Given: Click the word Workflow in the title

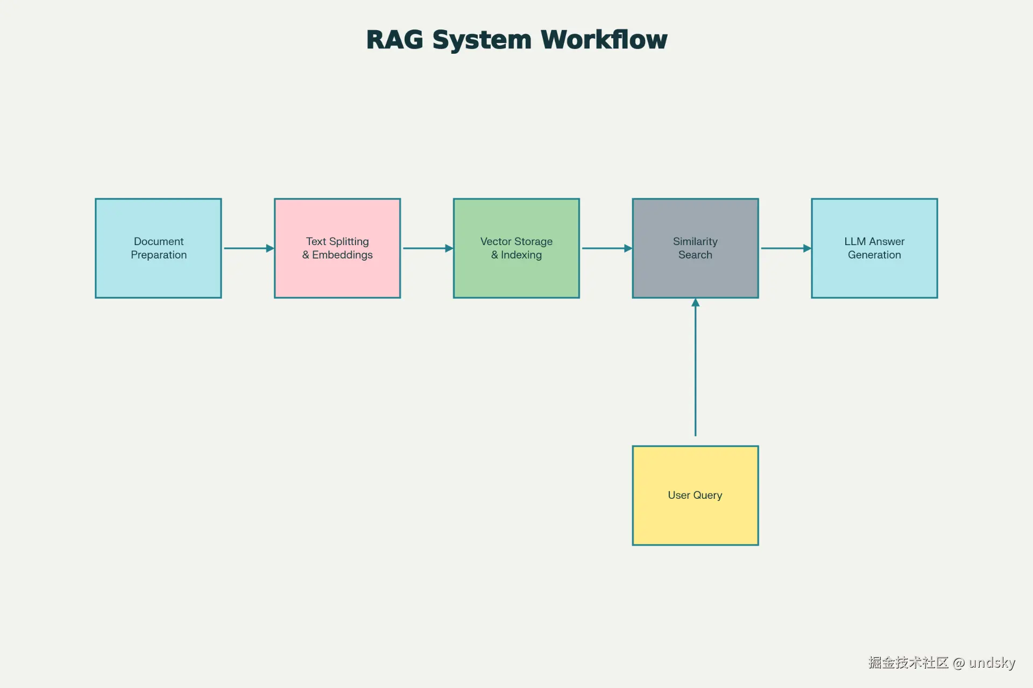Looking at the screenshot, I should [604, 40].
